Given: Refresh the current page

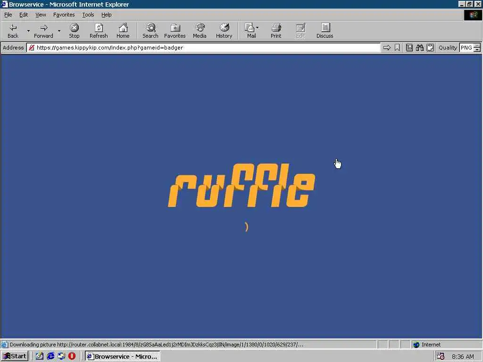Looking at the screenshot, I should click(99, 31).
